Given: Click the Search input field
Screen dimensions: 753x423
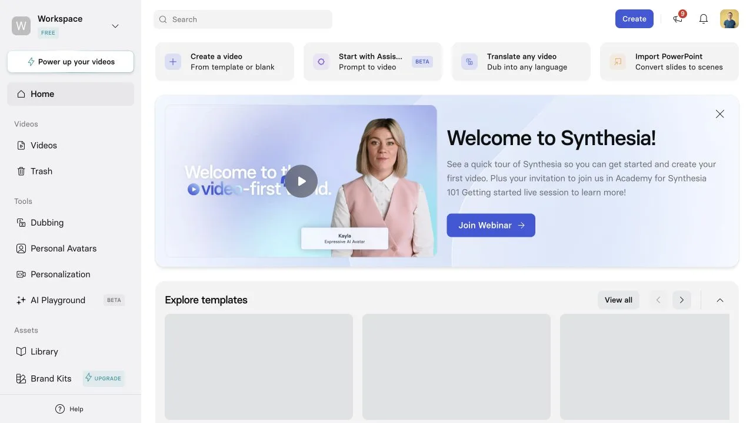Looking at the screenshot, I should (x=243, y=19).
